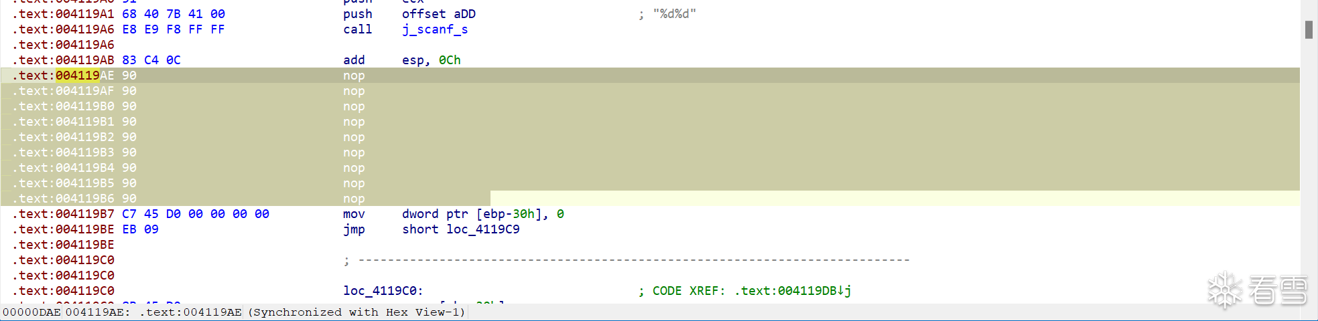This screenshot has width=1318, height=321.
Task: Select address .text:004119AF nop line
Action: point(650,91)
